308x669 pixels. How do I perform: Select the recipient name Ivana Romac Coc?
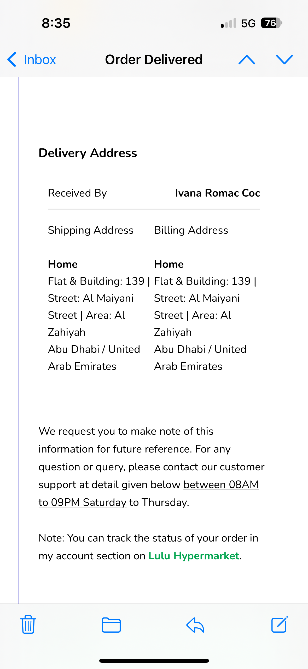(217, 193)
